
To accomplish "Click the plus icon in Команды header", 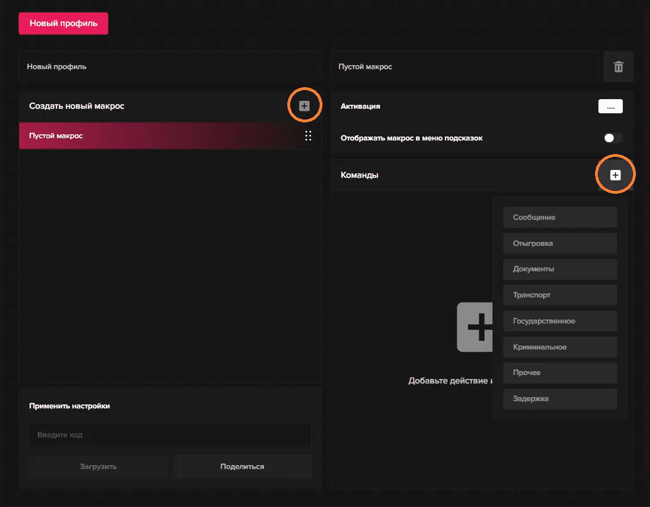I will (615, 176).
